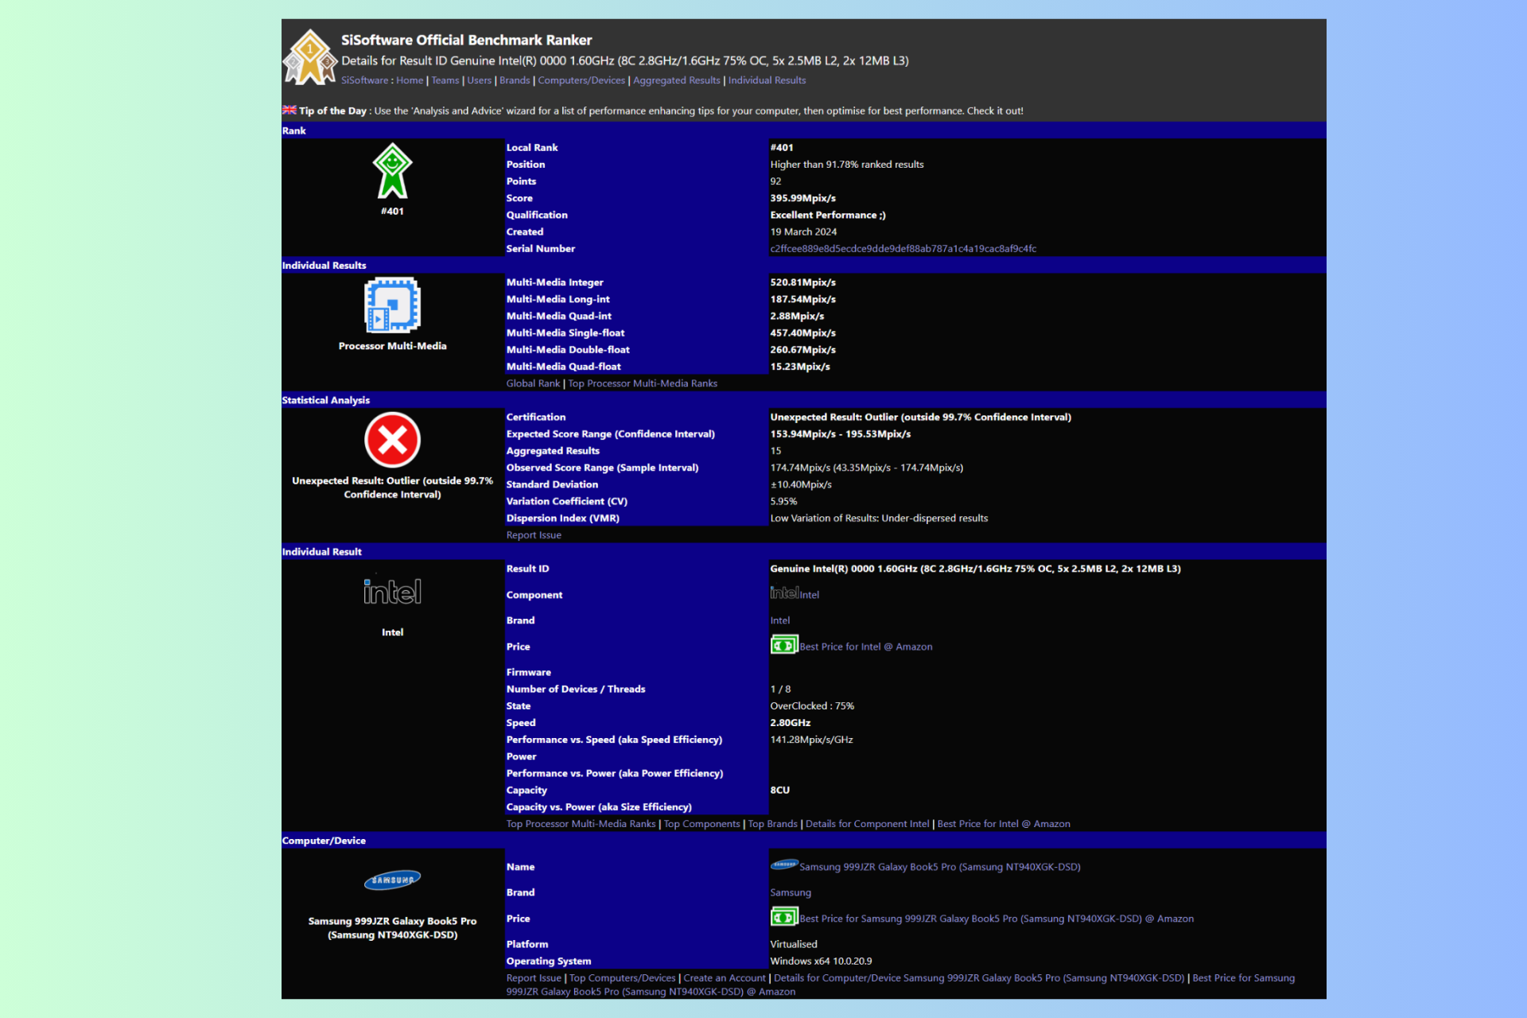The image size is (1527, 1018).
Task: Click the Samsung oval logo in Computer/Device
Action: [x=392, y=880]
